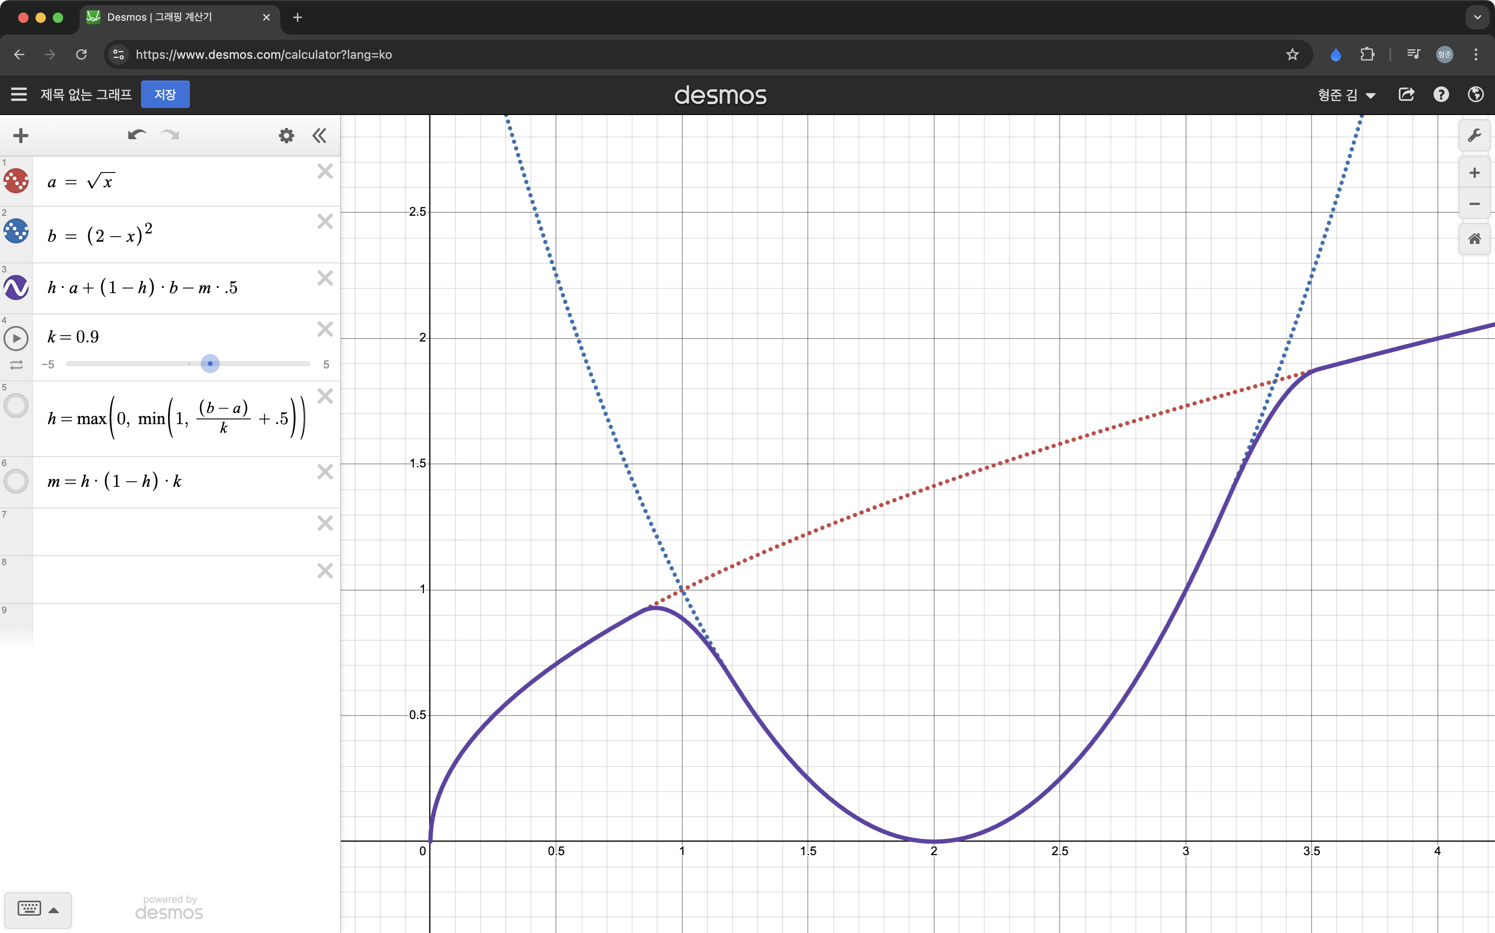Image resolution: width=1495 pixels, height=933 pixels.
Task: Open language selection globe icon
Action: (1475, 94)
